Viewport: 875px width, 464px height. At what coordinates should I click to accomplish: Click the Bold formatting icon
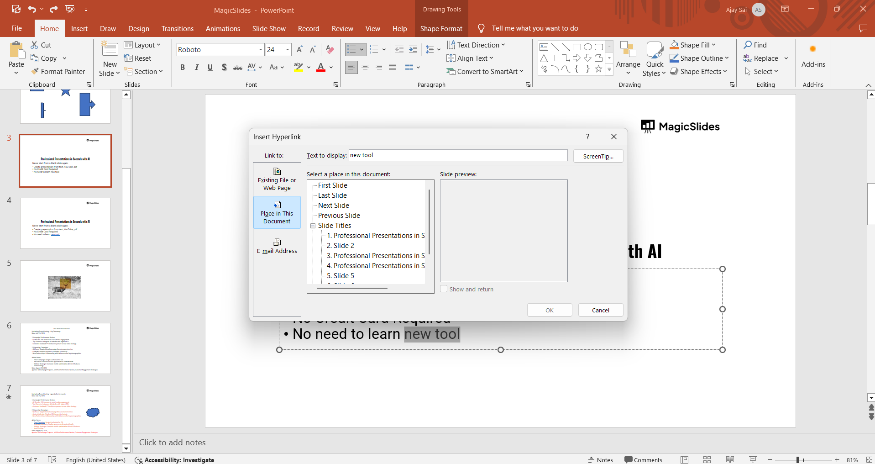pos(183,68)
